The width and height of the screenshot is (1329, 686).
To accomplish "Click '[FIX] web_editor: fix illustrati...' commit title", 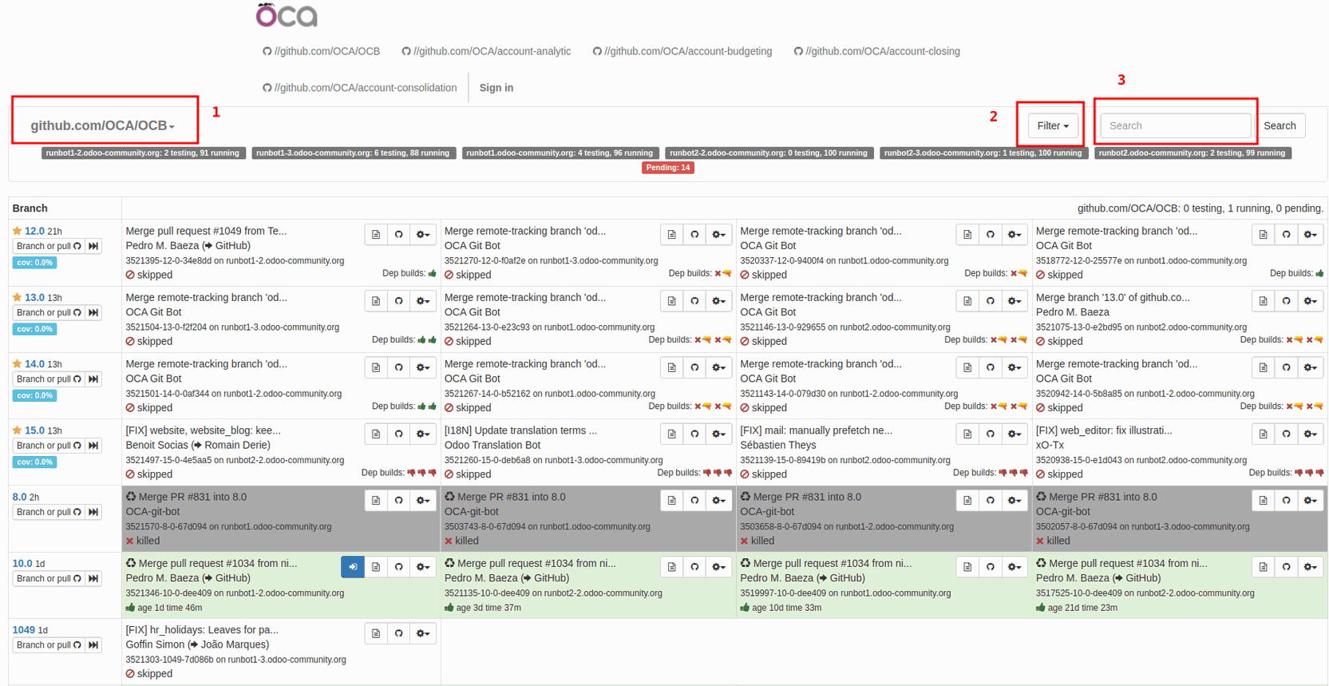I will coord(1104,430).
